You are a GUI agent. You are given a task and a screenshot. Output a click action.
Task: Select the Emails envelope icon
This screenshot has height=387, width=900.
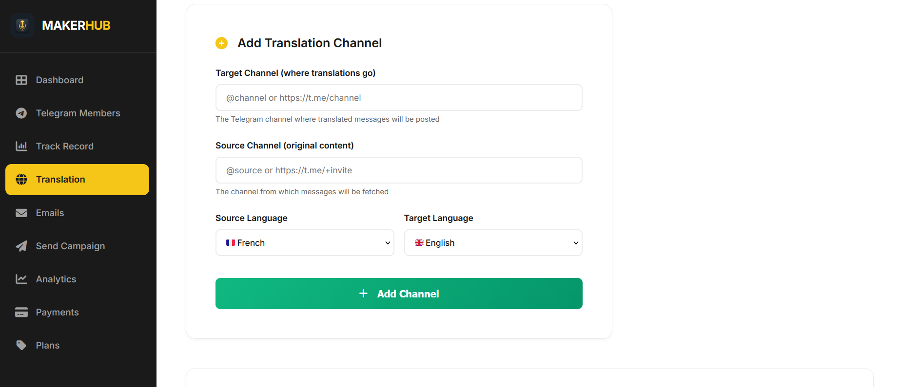pos(21,213)
